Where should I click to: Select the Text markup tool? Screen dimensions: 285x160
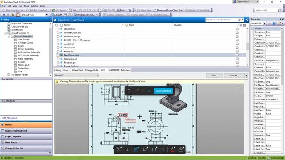127,149
